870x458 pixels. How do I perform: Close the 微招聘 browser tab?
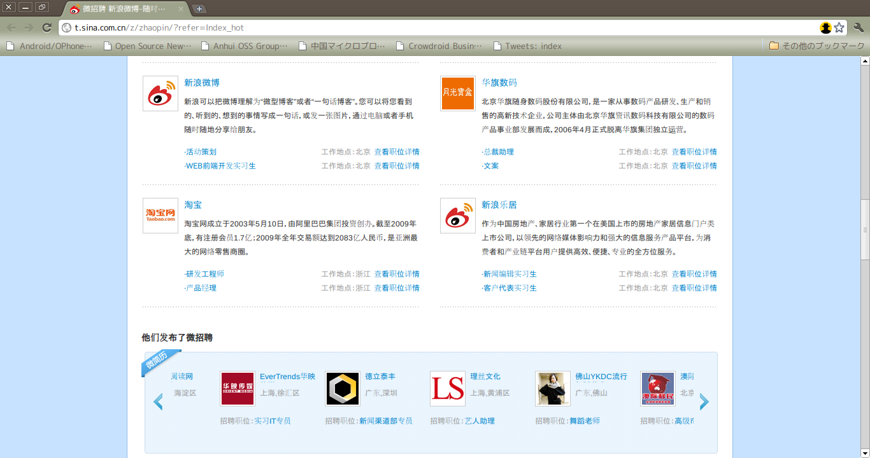click(181, 10)
